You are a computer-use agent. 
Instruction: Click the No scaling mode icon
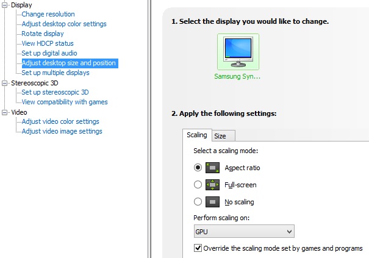tap(212, 201)
